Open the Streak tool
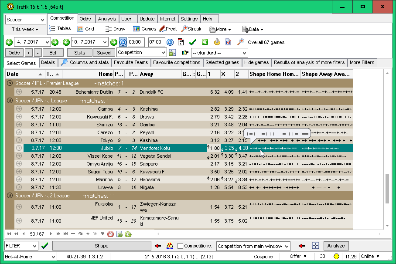The height and width of the screenshot is (264, 396). 191,29
